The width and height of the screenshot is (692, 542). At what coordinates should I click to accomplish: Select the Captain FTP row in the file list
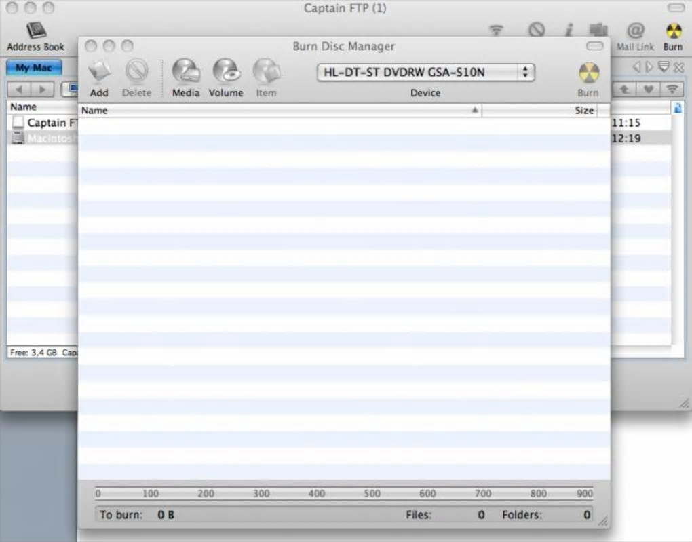[42, 123]
